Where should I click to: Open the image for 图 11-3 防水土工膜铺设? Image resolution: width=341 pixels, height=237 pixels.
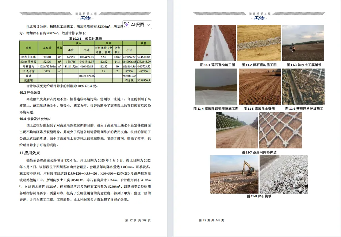point(303,43)
